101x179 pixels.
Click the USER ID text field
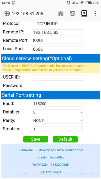[58, 78]
